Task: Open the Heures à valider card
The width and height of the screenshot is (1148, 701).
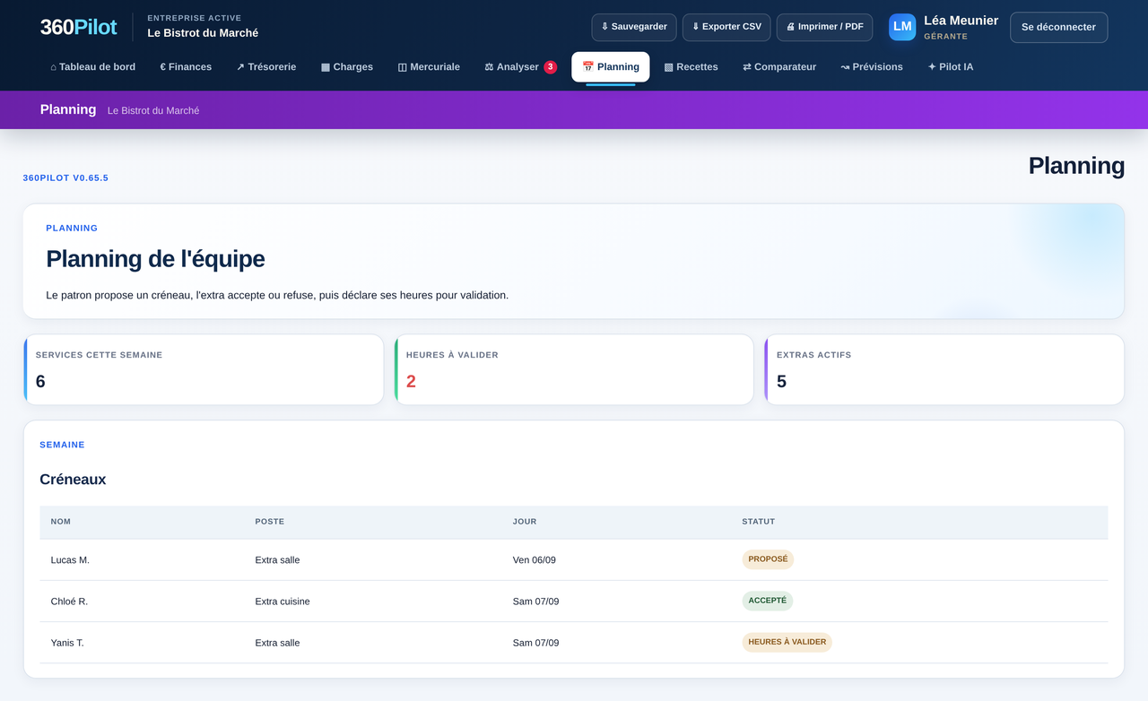Action: pyautogui.click(x=574, y=369)
